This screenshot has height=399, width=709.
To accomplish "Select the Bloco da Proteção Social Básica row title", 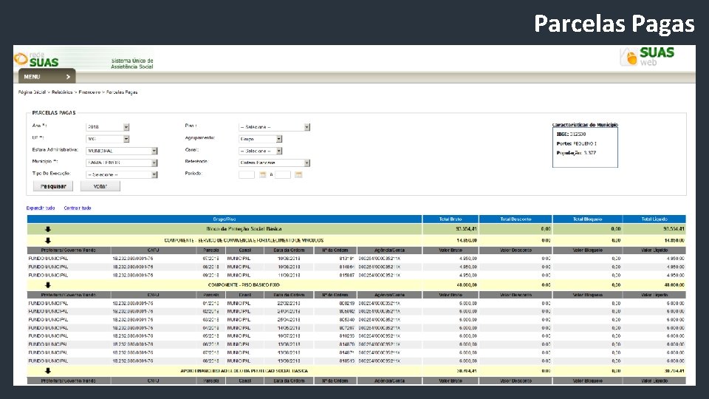I will click(244, 229).
